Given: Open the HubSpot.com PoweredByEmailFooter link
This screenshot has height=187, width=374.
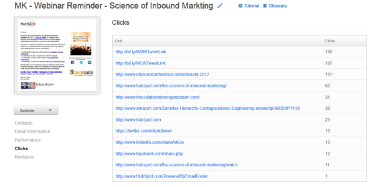Looking at the screenshot, I should pos(162,176).
